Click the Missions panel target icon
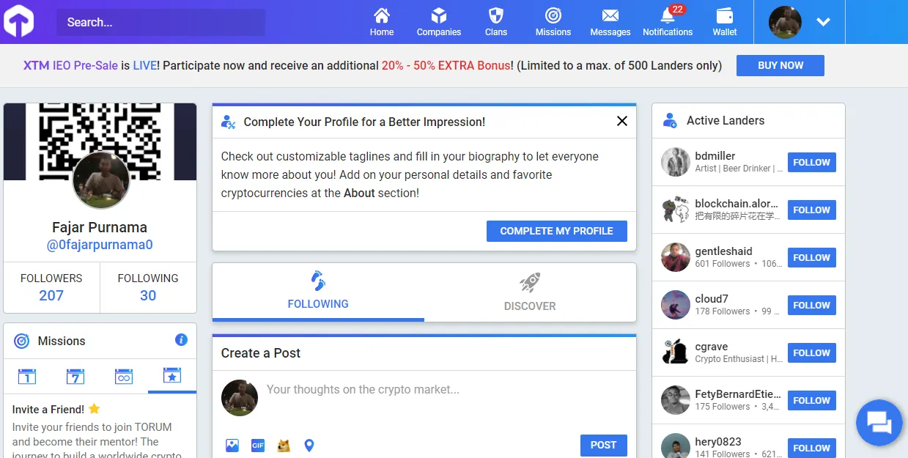This screenshot has width=908, height=458. (x=23, y=341)
